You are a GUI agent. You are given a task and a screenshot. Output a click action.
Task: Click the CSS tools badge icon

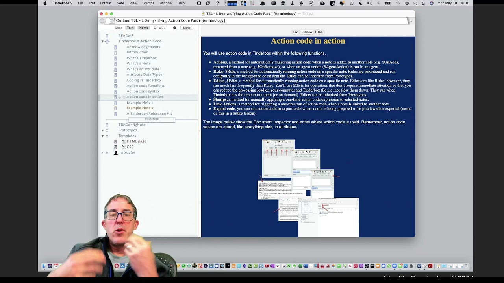124,147
